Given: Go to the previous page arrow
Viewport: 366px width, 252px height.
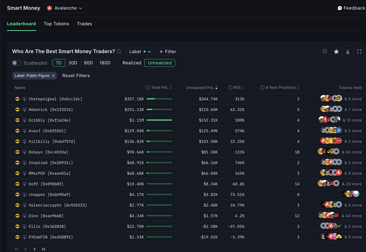Looking at the screenshot, I should 26,249.
